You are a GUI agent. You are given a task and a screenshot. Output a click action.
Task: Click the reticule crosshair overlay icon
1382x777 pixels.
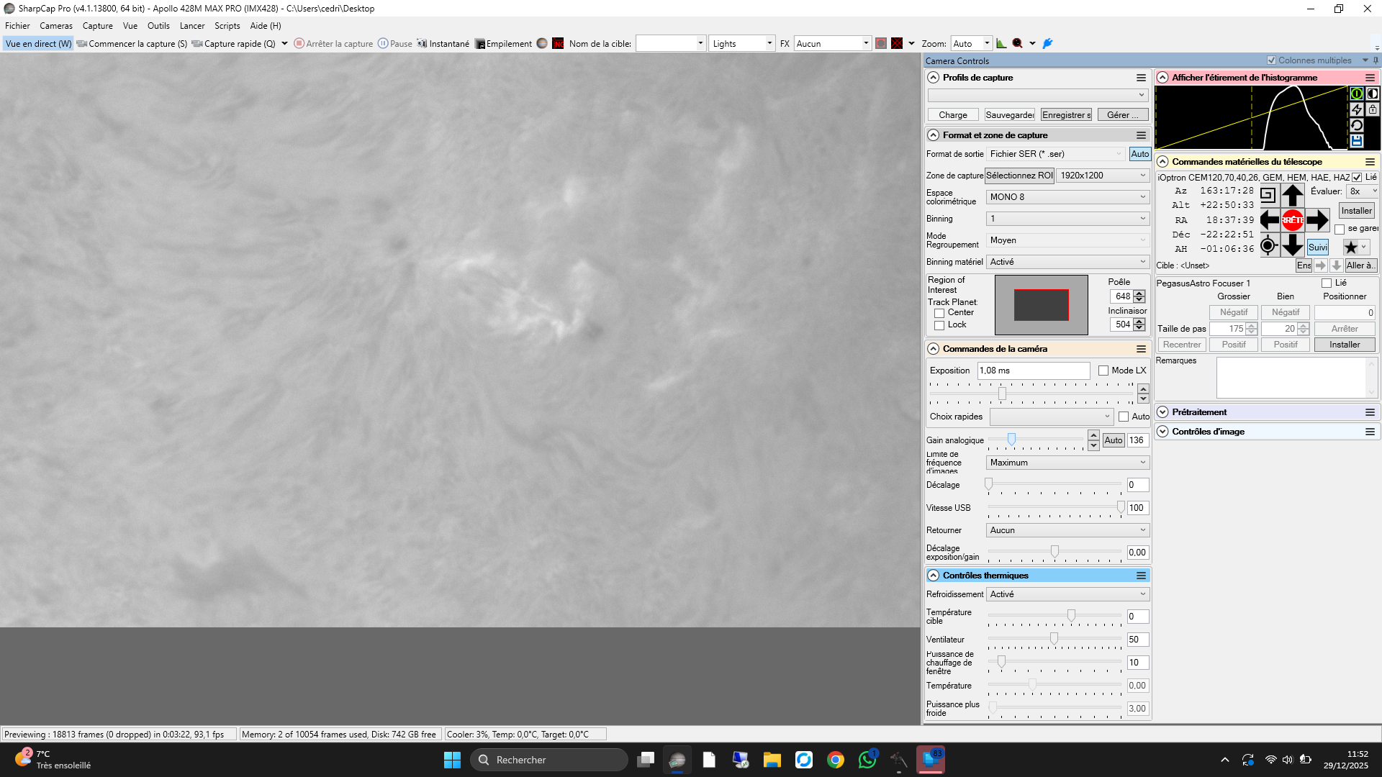pyautogui.click(x=897, y=44)
